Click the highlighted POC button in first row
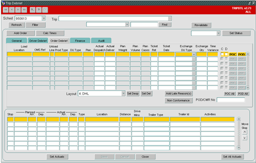This screenshot has height=163, width=256. point(233,54)
